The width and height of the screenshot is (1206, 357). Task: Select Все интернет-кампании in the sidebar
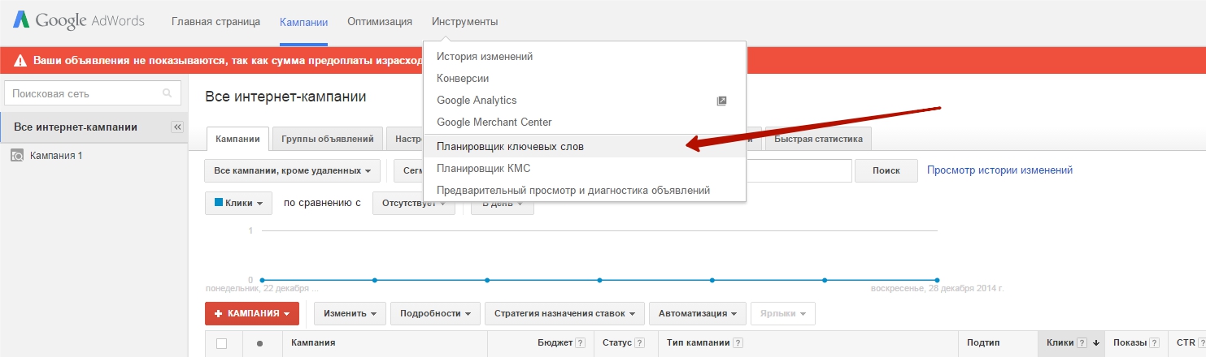coord(76,127)
